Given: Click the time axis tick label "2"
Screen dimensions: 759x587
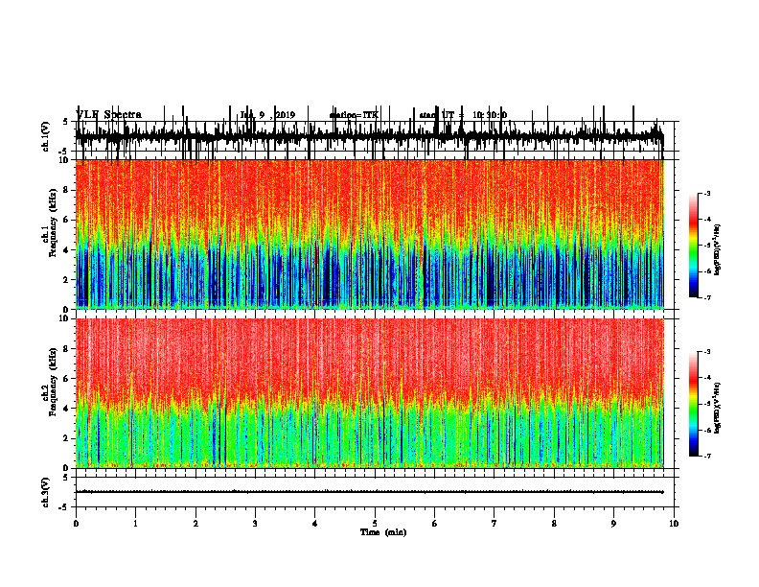Looking at the screenshot, I should pos(195,523).
